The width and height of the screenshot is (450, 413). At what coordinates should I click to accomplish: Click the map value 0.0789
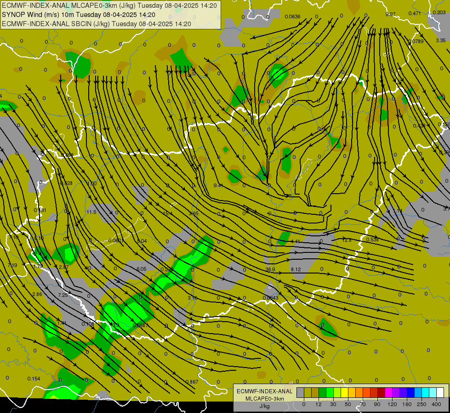pyautogui.click(x=416, y=41)
